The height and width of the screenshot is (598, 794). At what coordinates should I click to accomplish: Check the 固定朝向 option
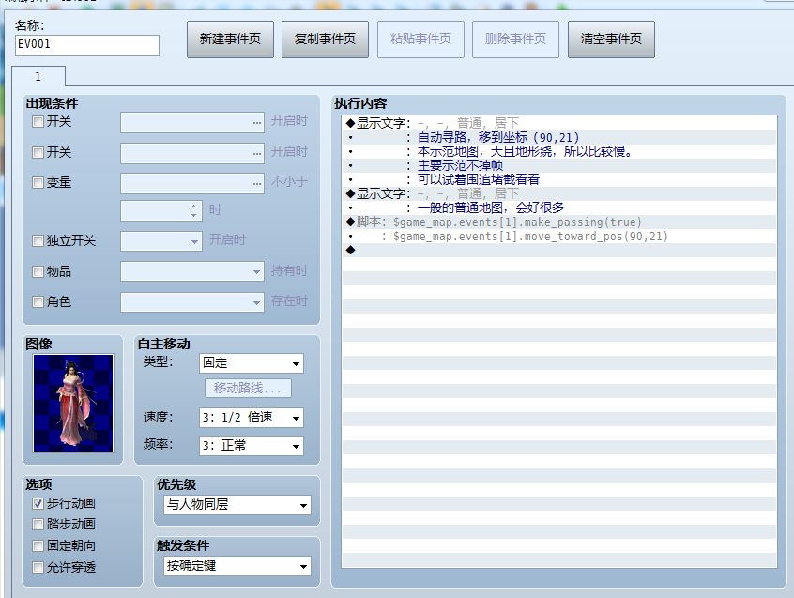point(38,545)
